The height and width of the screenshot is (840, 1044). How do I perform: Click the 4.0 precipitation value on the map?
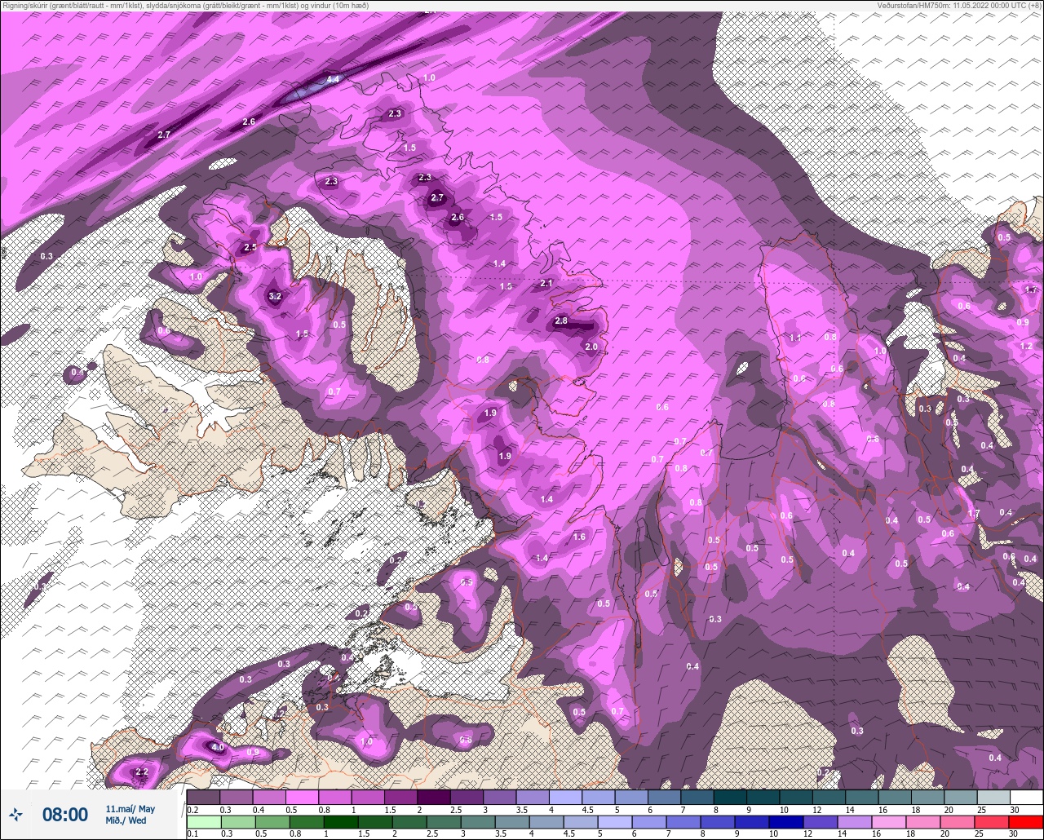pos(217,747)
